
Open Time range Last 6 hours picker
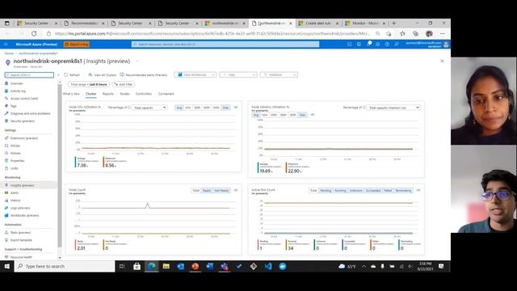(x=88, y=84)
